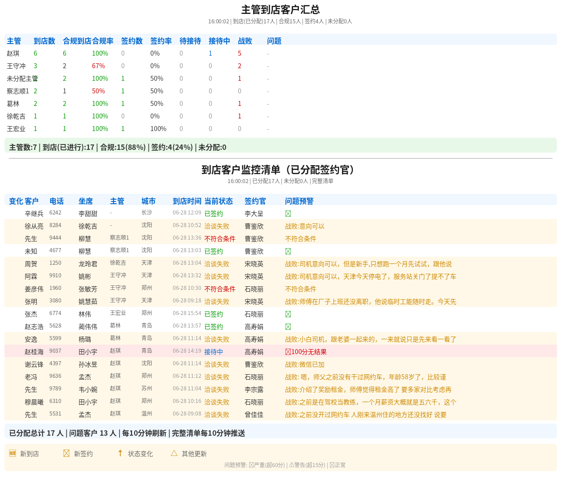Click the red warning icon before 100分无结果
The height and width of the screenshot is (490, 561).
[x=288, y=352]
